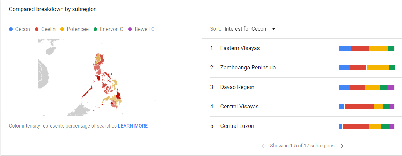Viewport: 402px width, 156px height.
Task: Select the Central Visayas row
Action: 239,107
